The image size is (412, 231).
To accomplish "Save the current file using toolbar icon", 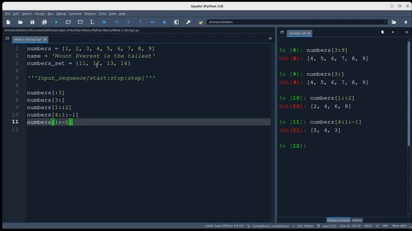I will (x=32, y=22).
